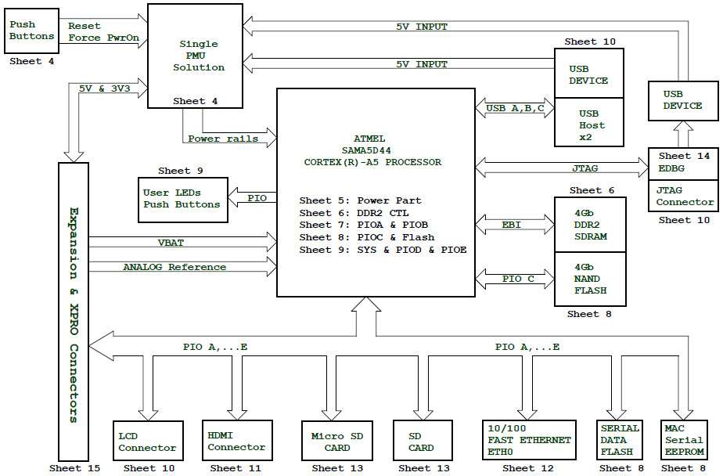Select the JTAG Connector block

point(684,197)
